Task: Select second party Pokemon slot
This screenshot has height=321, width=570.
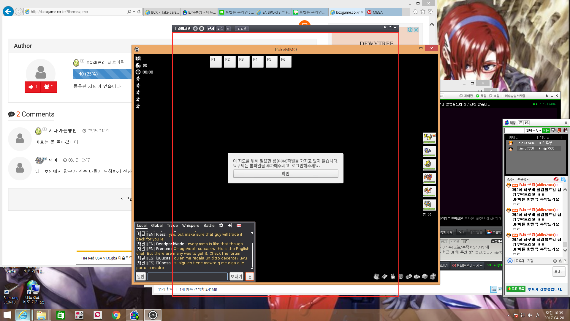Action: (429, 151)
